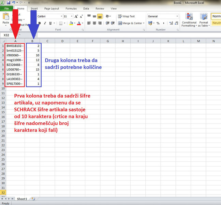Click Format as Table button

[204, 20]
